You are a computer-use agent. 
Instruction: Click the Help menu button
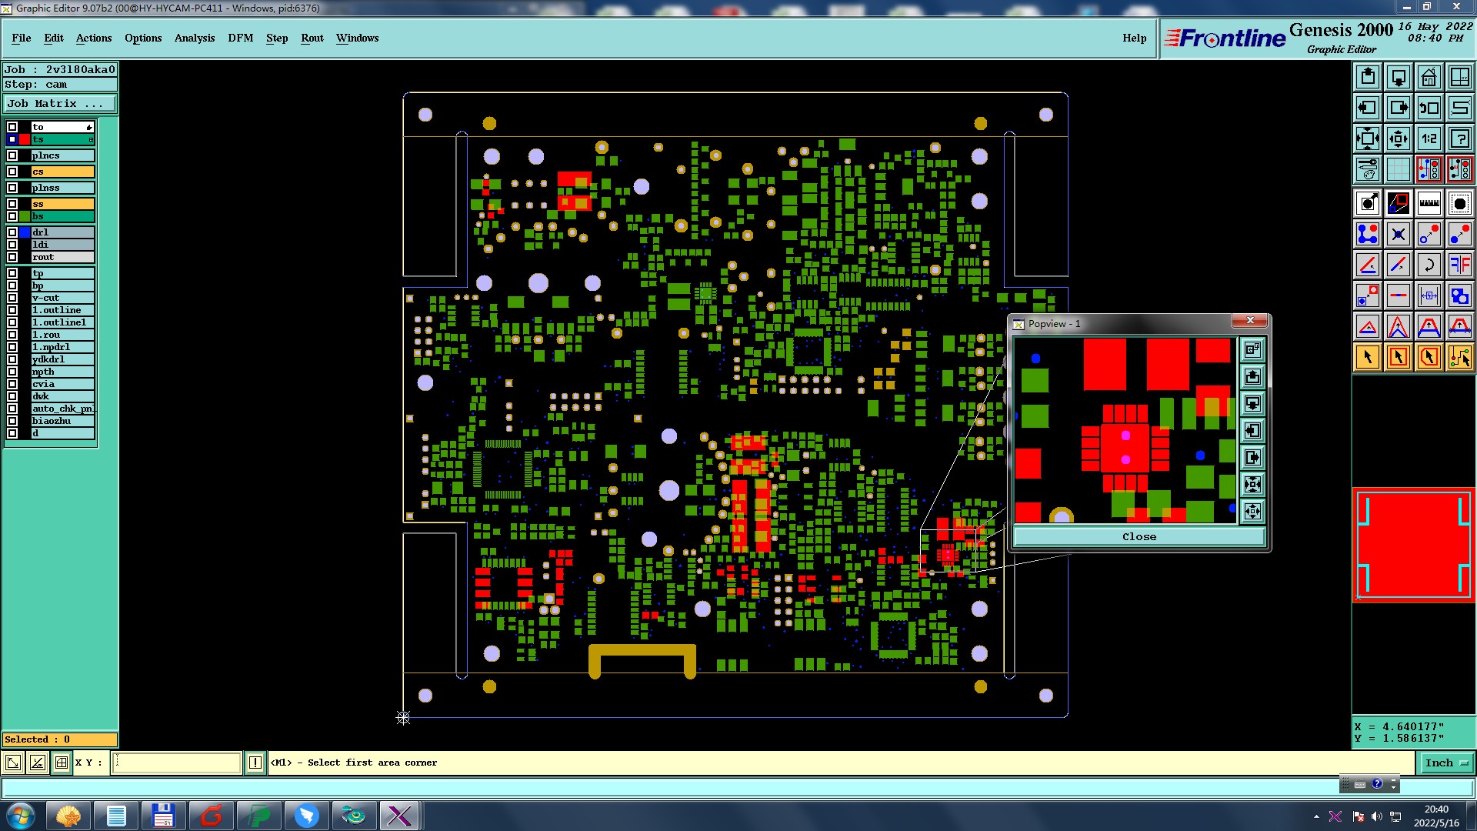point(1135,38)
